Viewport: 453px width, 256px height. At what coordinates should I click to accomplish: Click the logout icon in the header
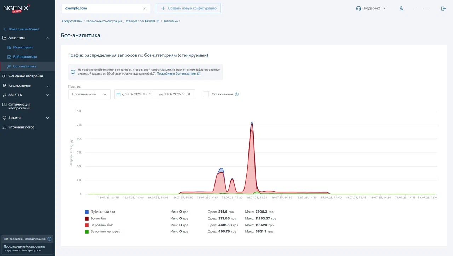tap(443, 8)
